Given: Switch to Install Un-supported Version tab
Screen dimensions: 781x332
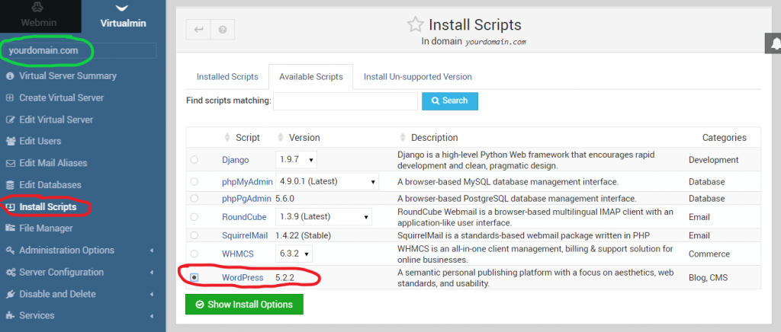Looking at the screenshot, I should (x=417, y=77).
